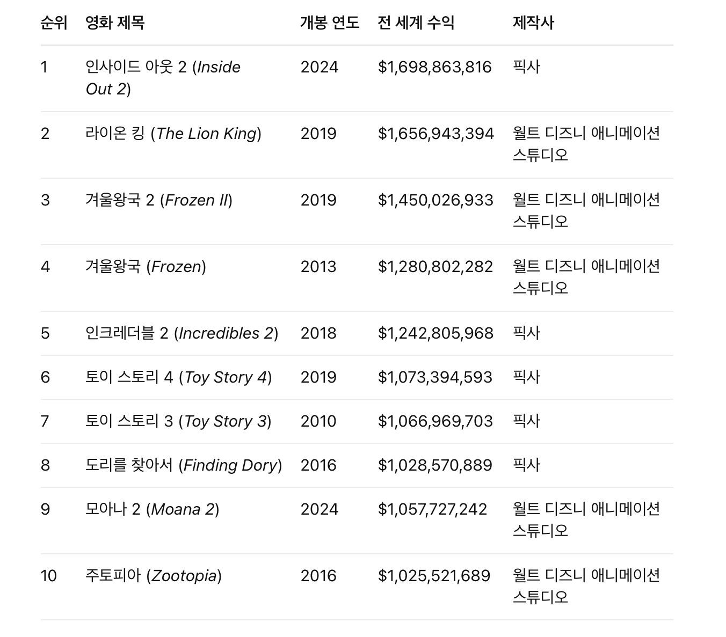
Task: Click the 전 세계 수익 column header
Action: pos(416,23)
